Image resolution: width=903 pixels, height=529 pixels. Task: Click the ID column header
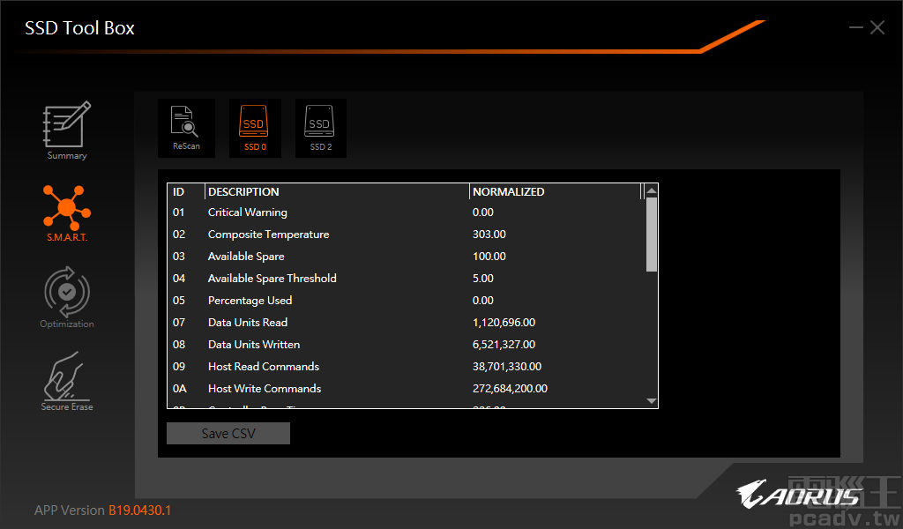[x=185, y=190]
